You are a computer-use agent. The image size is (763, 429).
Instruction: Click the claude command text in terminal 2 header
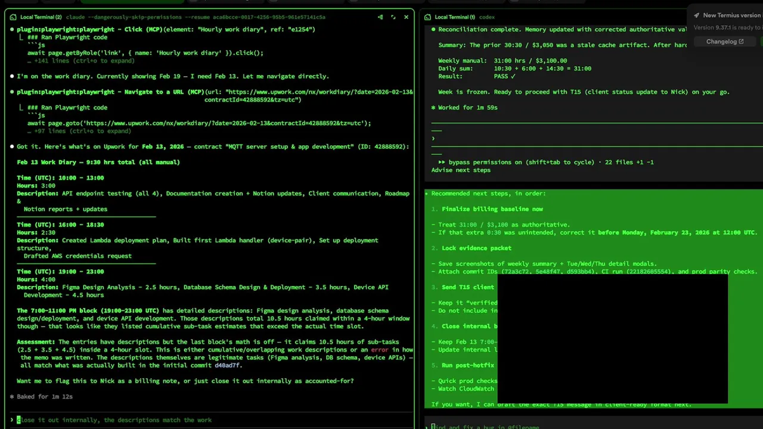tap(196, 17)
